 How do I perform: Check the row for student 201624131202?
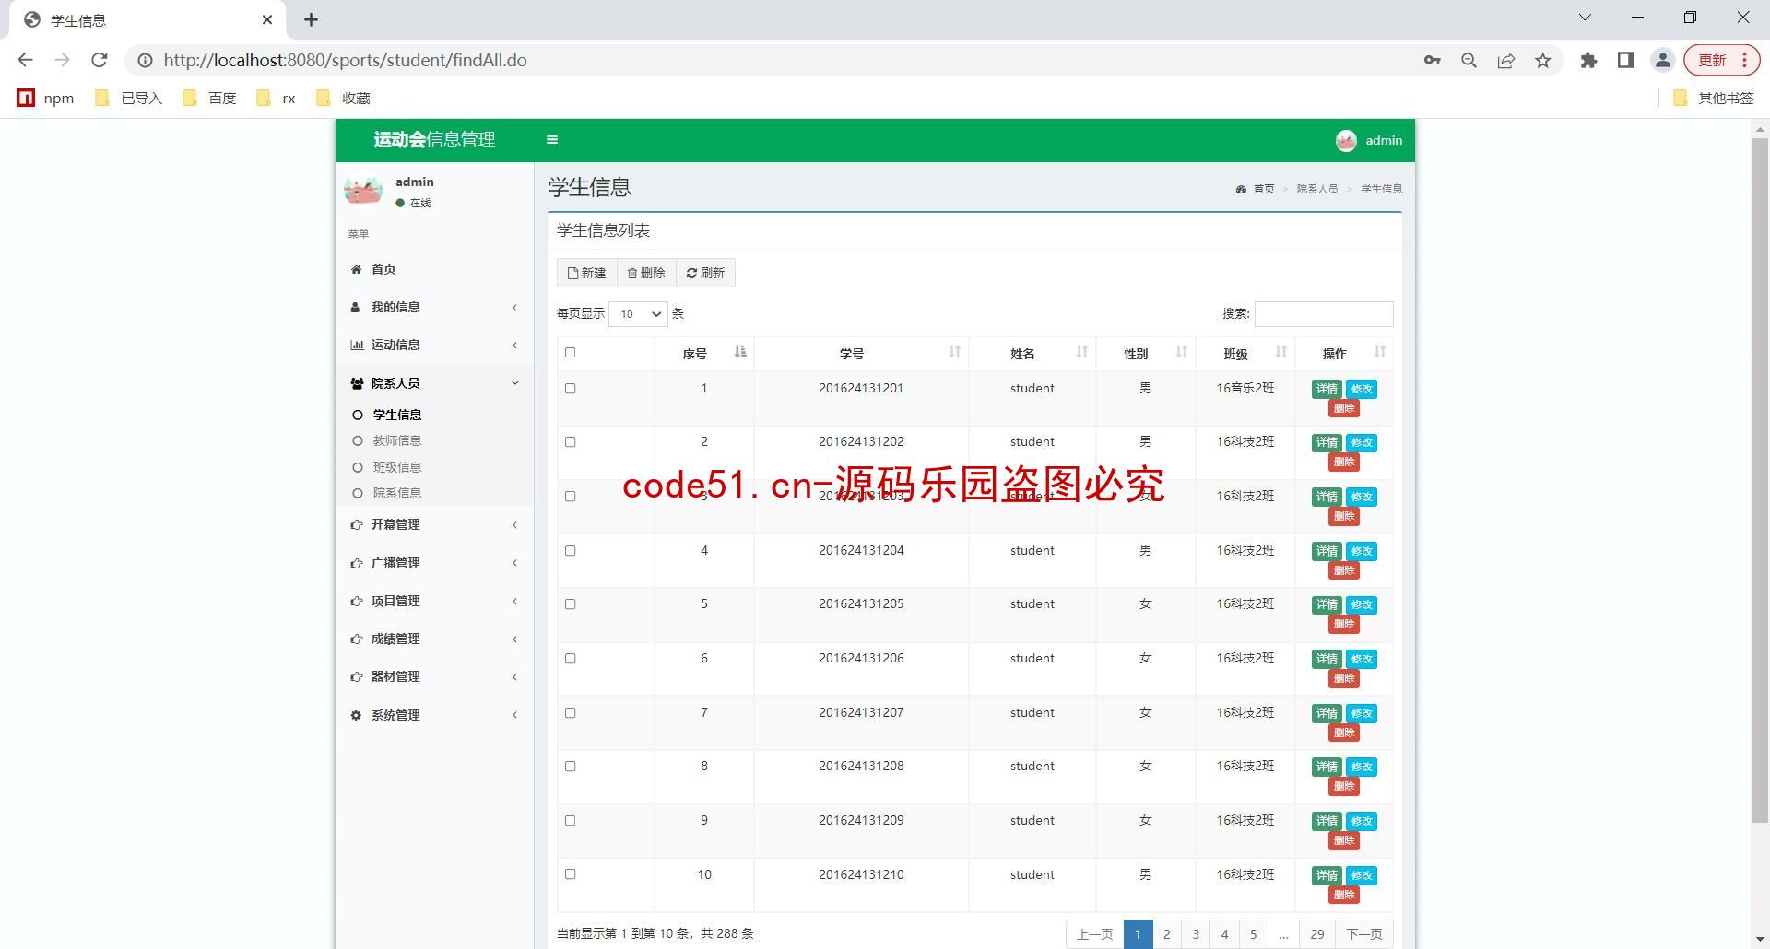(570, 441)
